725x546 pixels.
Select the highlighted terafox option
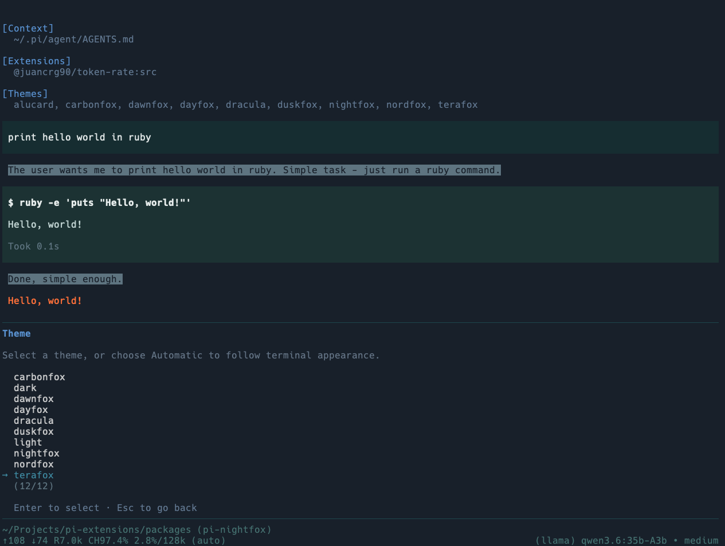34,475
